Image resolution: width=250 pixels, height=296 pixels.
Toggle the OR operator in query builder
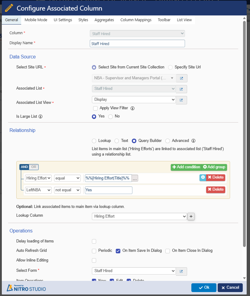[34, 167]
